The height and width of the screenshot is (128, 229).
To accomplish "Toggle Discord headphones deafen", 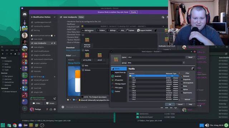I will click(x=51, y=109).
